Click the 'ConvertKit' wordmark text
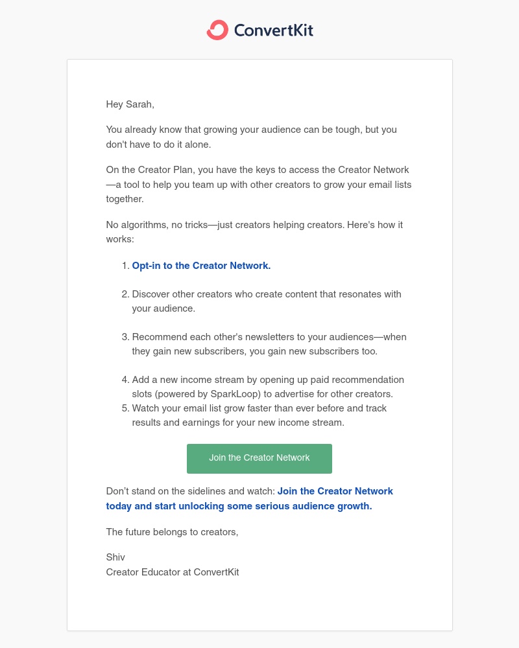 [274, 30]
